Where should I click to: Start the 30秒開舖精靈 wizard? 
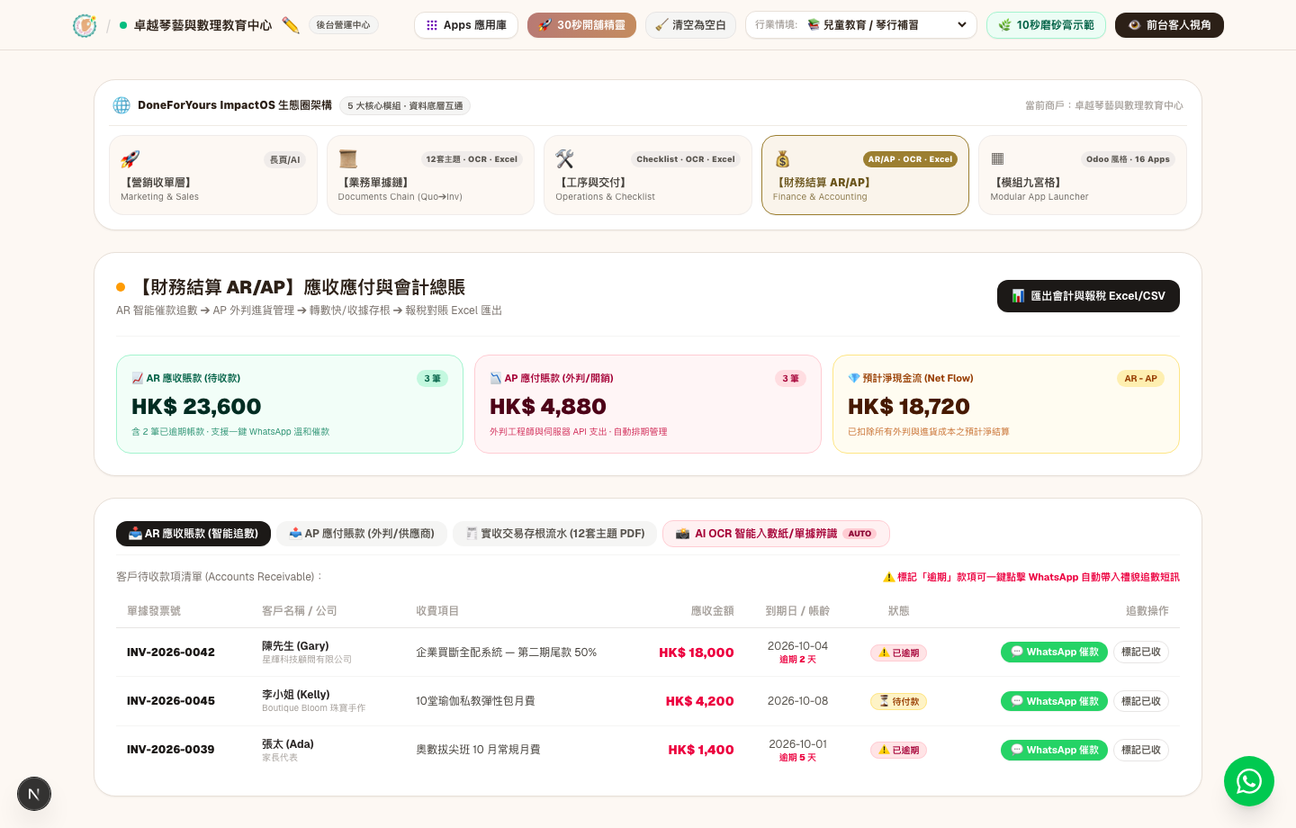pos(581,25)
